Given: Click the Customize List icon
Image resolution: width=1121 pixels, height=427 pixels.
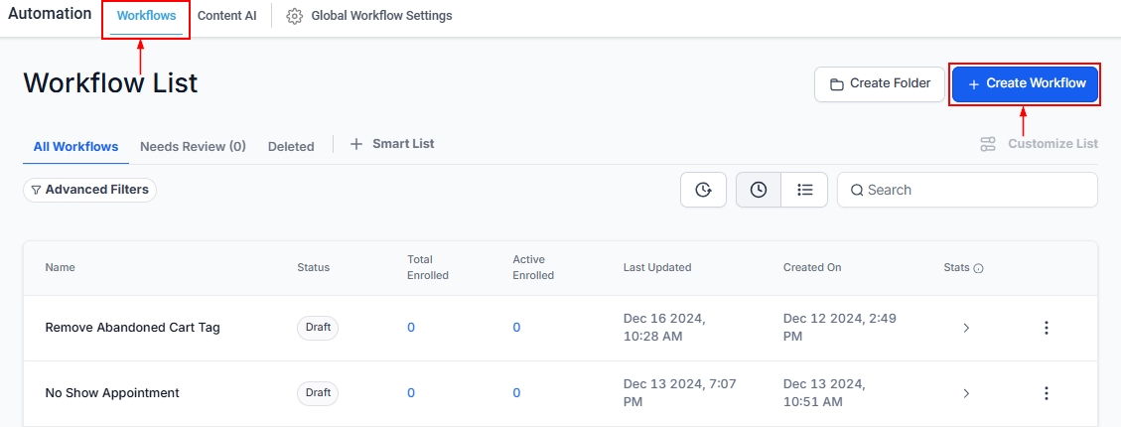Looking at the screenshot, I should (x=988, y=144).
